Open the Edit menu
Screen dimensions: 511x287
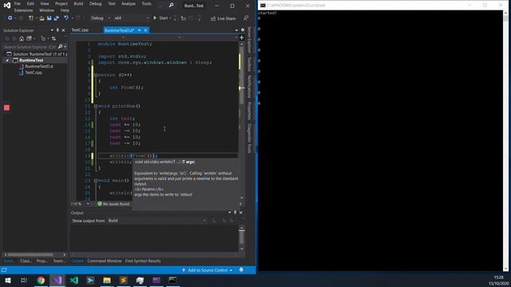coord(30,3)
